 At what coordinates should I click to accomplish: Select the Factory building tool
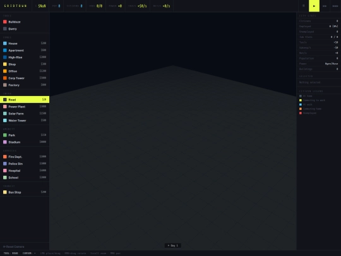coord(25,85)
